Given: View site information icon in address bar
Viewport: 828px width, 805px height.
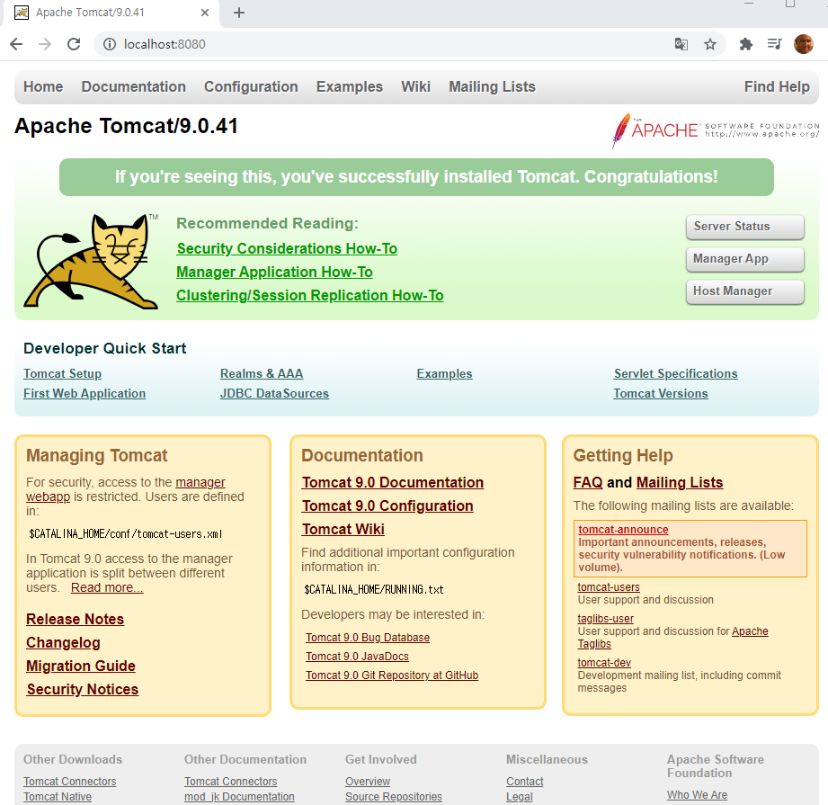Looking at the screenshot, I should tap(110, 44).
